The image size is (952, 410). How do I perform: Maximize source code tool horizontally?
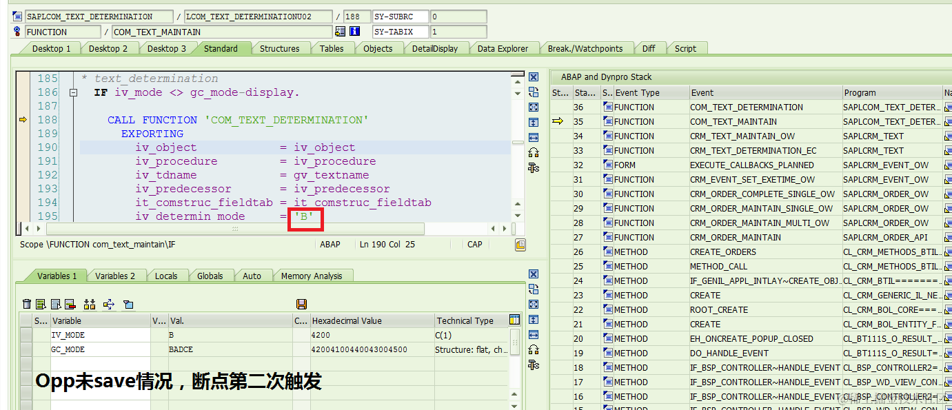point(534,138)
